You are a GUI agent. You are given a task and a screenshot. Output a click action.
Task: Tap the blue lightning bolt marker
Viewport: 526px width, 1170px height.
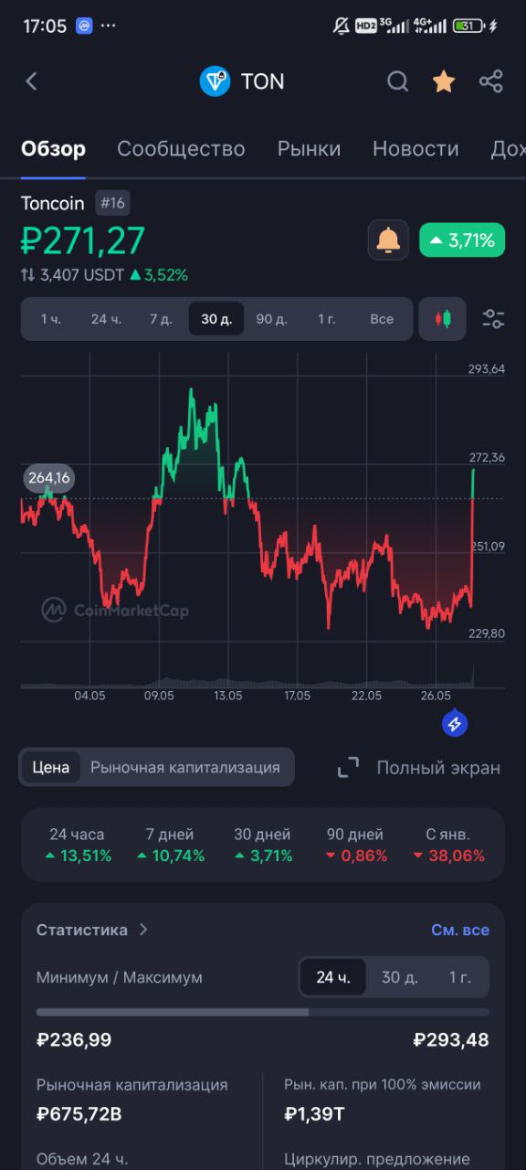tap(455, 725)
